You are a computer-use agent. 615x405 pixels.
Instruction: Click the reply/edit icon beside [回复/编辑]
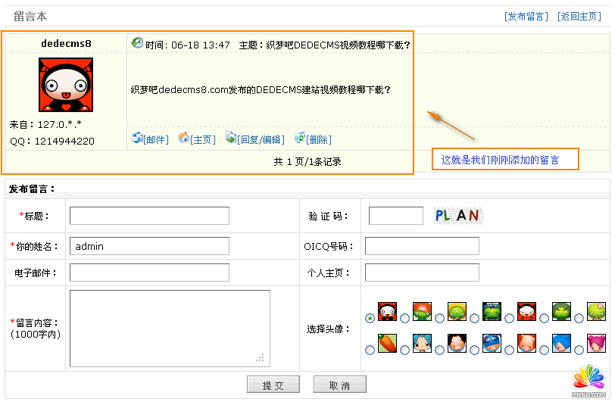231,138
